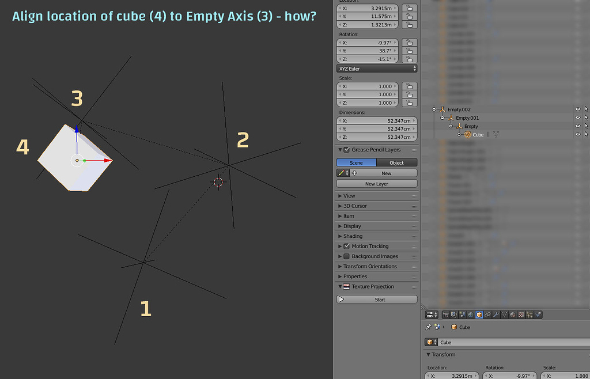Click the New Layer button
Screen dimensions: 590x379
(377, 184)
